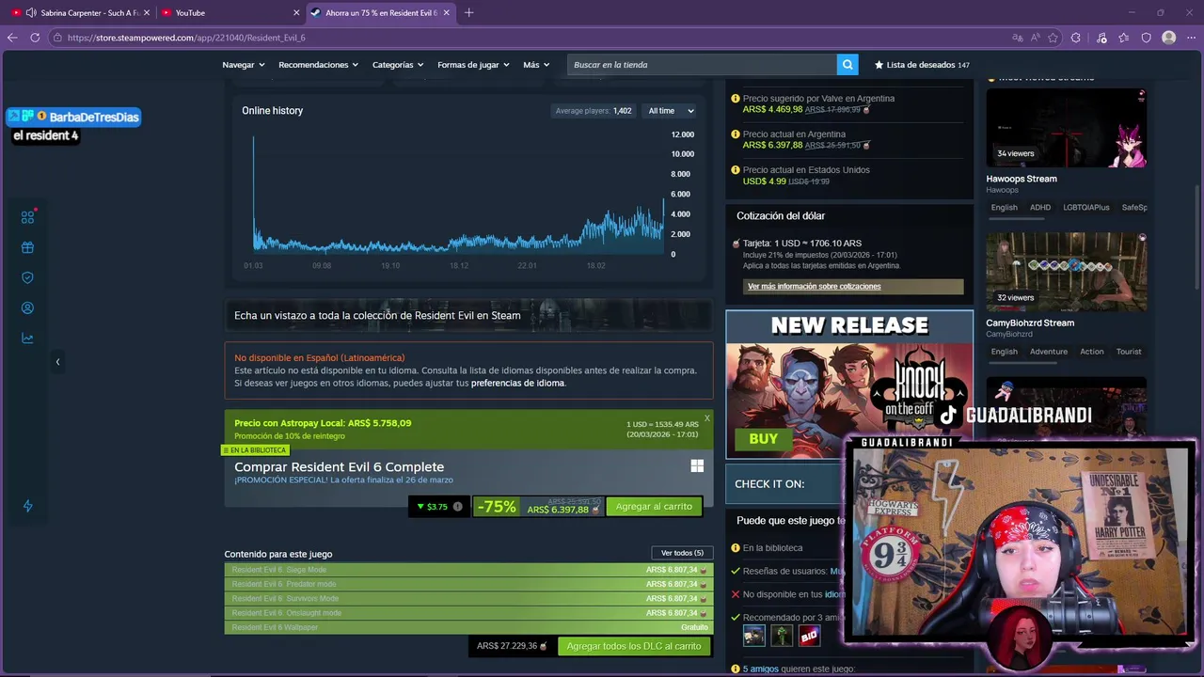Open the shield check sidebar icon
The image size is (1204, 677).
coord(27,277)
